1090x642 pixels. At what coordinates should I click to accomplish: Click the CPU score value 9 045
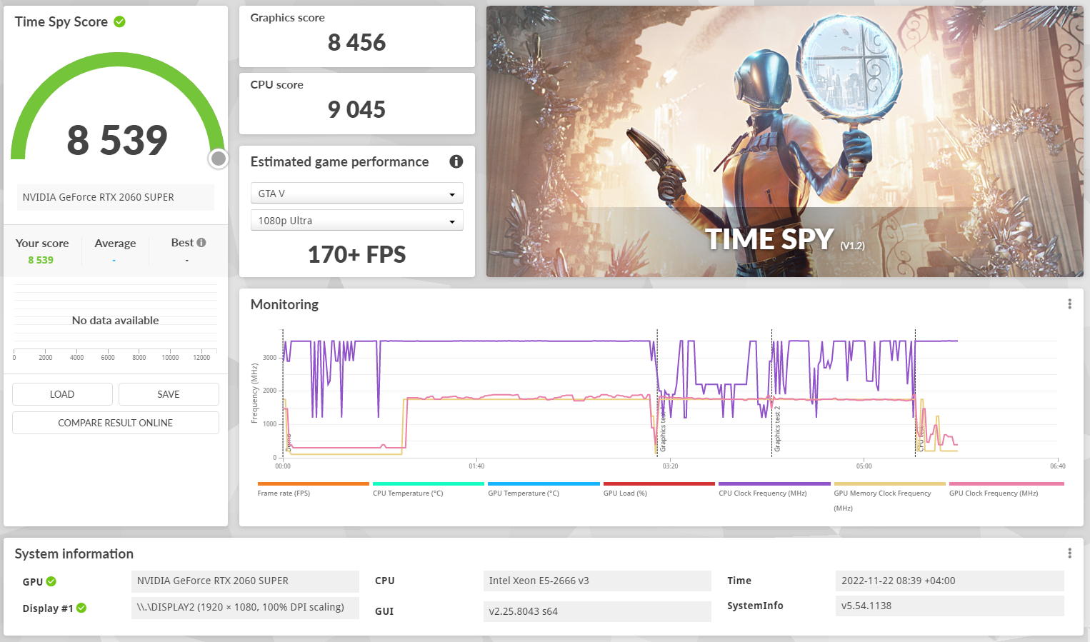356,110
